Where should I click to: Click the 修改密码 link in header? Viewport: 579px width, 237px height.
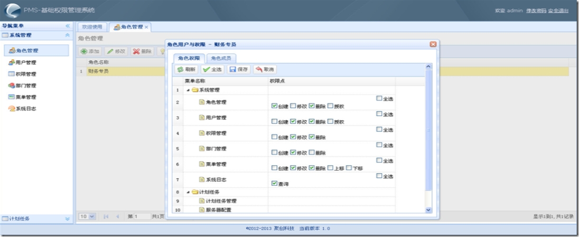tap(536, 11)
